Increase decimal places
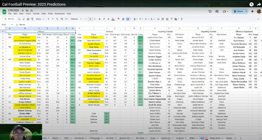262x140 pixels. (62, 19)
